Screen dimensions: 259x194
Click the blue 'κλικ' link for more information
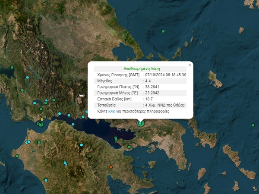[111, 111]
